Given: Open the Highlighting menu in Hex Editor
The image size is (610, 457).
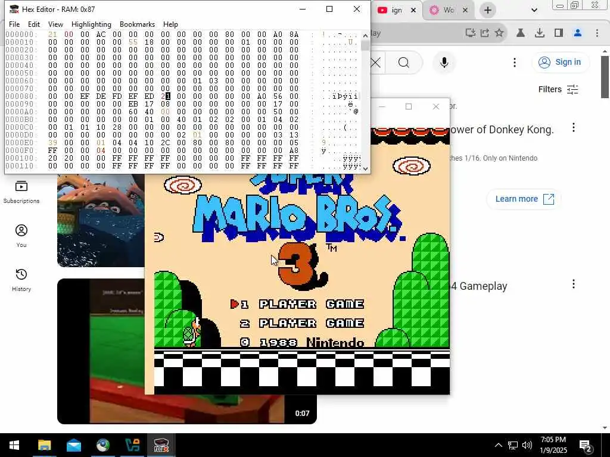Looking at the screenshot, I should click(x=91, y=24).
